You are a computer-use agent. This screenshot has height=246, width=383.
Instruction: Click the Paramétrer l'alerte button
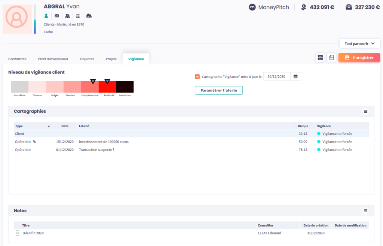tap(218, 90)
